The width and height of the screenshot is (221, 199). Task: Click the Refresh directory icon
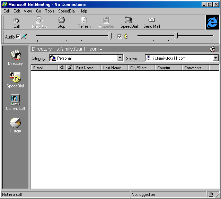(x=84, y=23)
